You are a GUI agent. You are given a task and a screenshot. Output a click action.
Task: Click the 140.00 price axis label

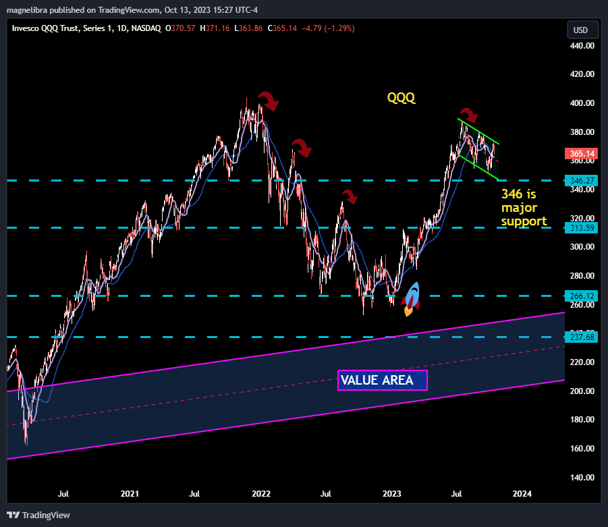point(582,477)
